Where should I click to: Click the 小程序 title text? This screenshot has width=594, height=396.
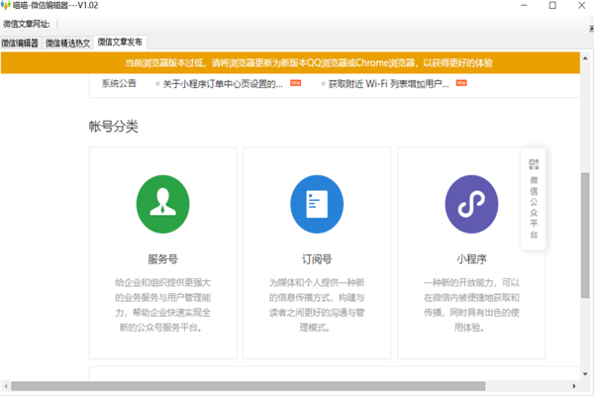pyautogui.click(x=471, y=260)
